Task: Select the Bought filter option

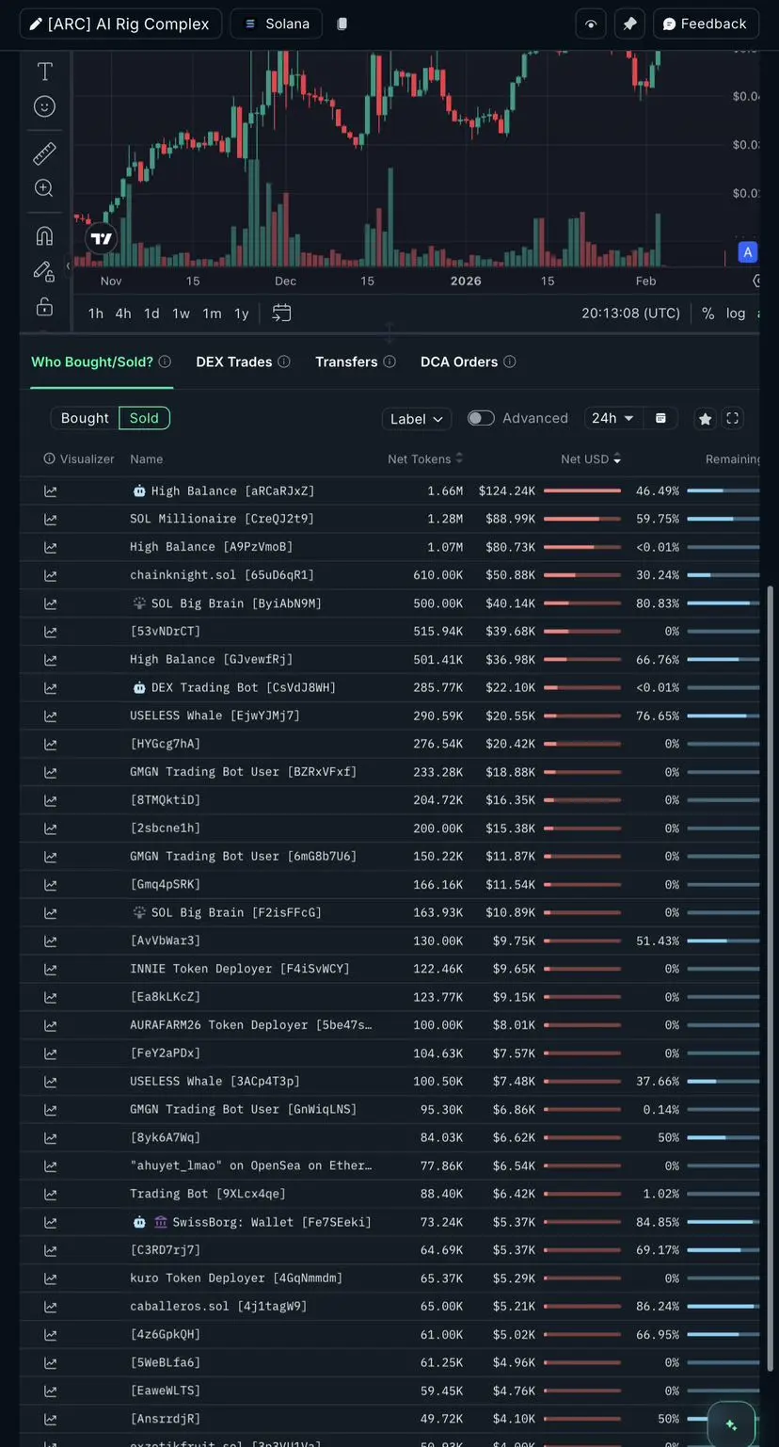Action: pyautogui.click(x=85, y=418)
